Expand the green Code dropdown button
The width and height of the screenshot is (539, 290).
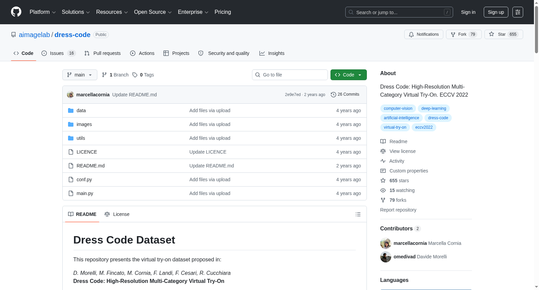coord(348,75)
